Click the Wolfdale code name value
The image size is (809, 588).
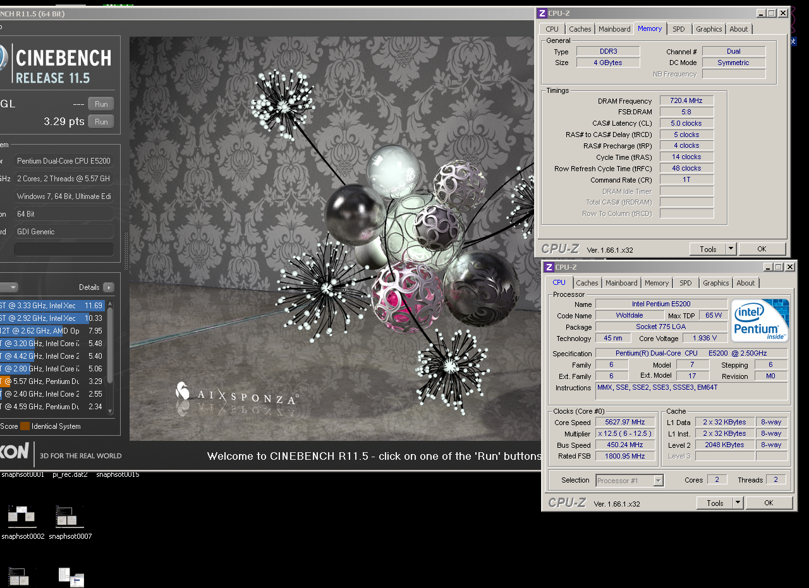click(630, 315)
